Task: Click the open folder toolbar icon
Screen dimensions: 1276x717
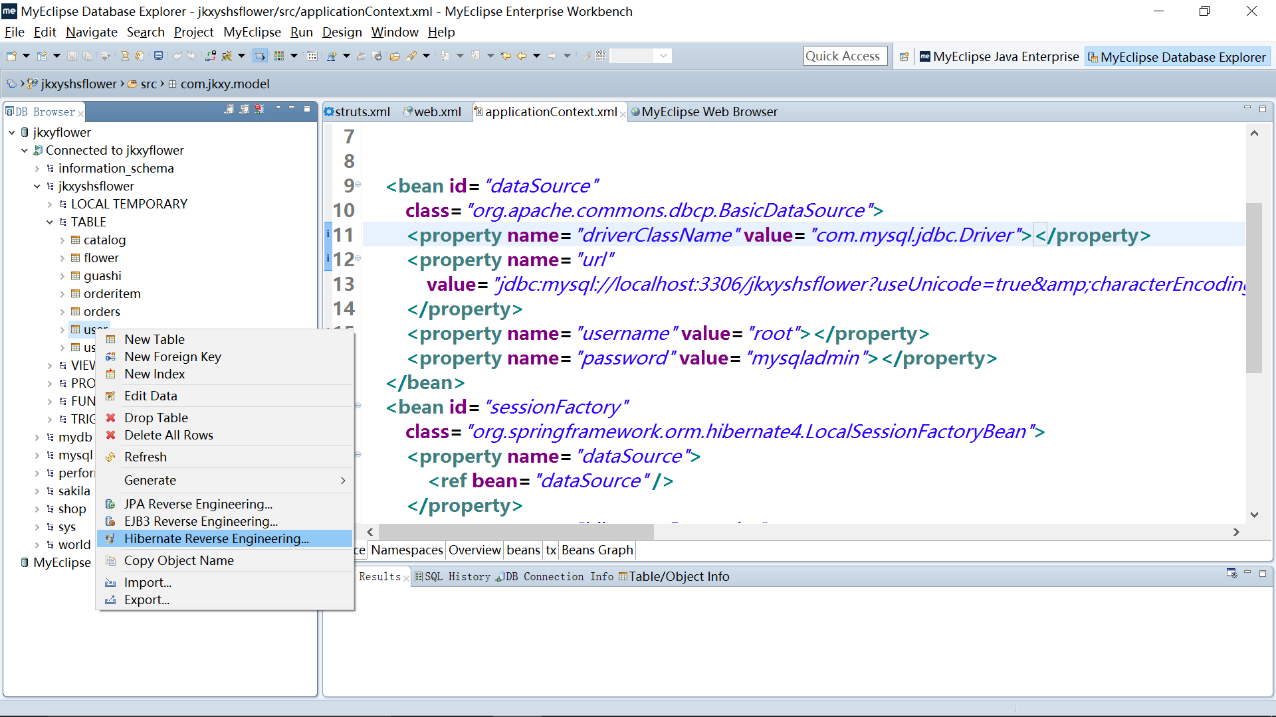Action: click(395, 56)
